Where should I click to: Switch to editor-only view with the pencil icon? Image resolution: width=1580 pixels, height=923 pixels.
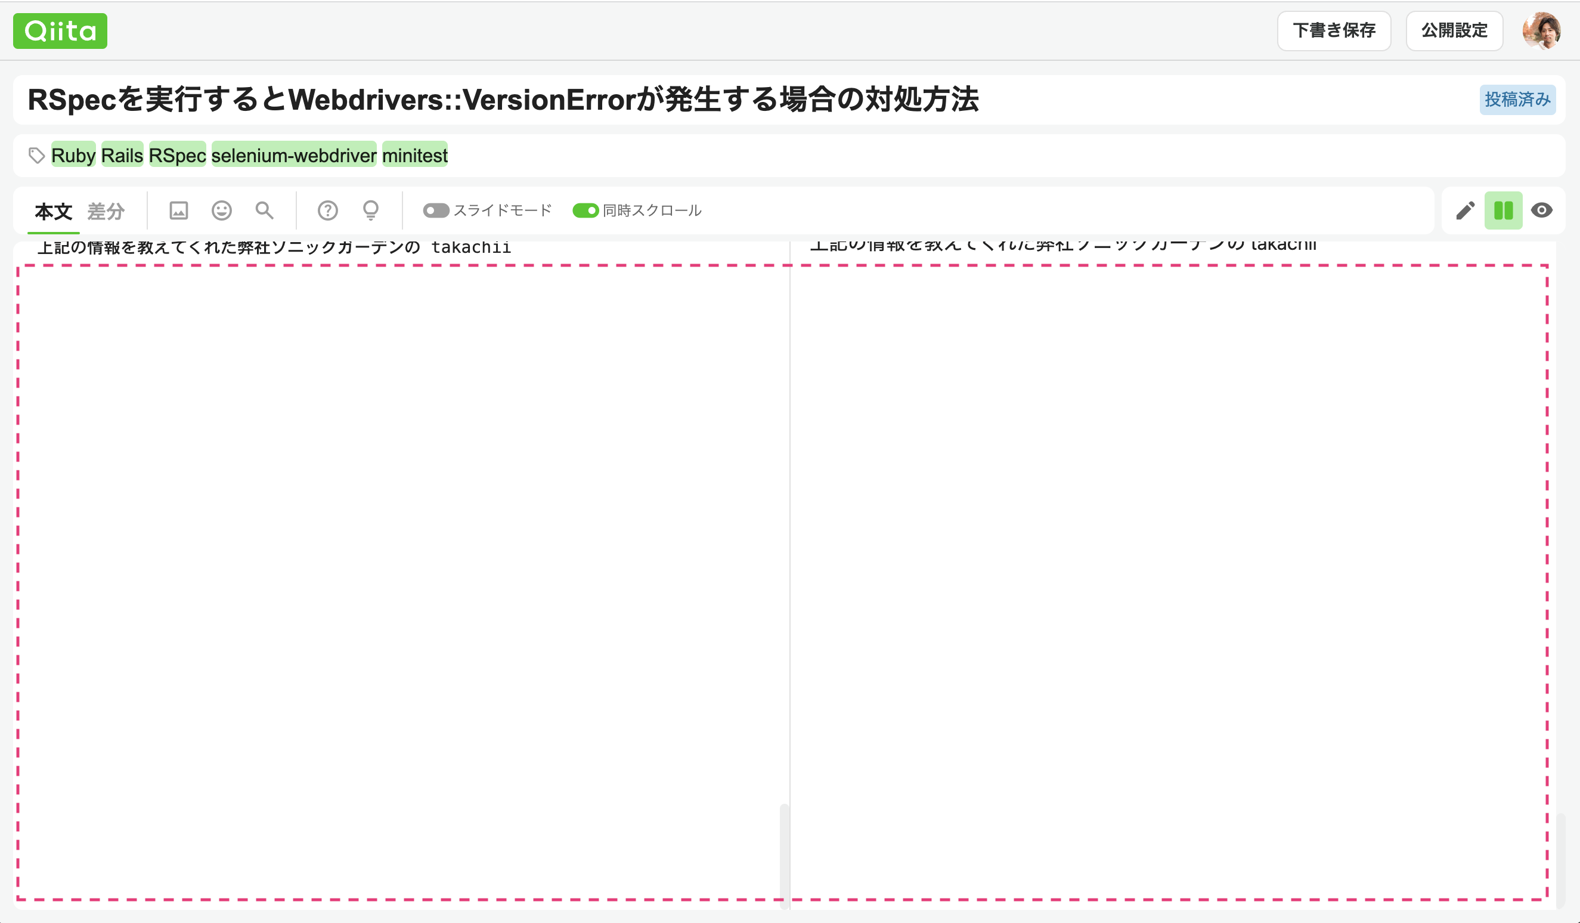pyautogui.click(x=1466, y=210)
